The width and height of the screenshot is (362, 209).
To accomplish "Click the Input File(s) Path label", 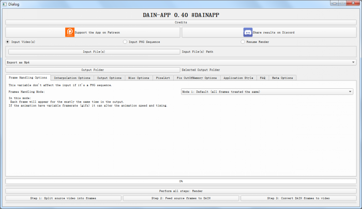I will click(198, 52).
